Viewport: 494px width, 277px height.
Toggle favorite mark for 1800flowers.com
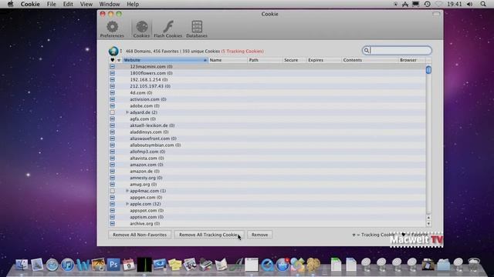[112, 73]
